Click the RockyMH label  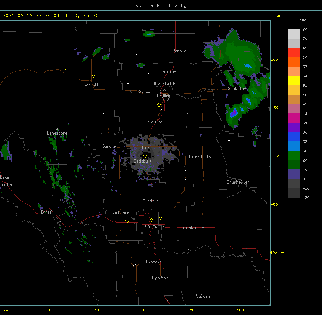tap(92, 85)
